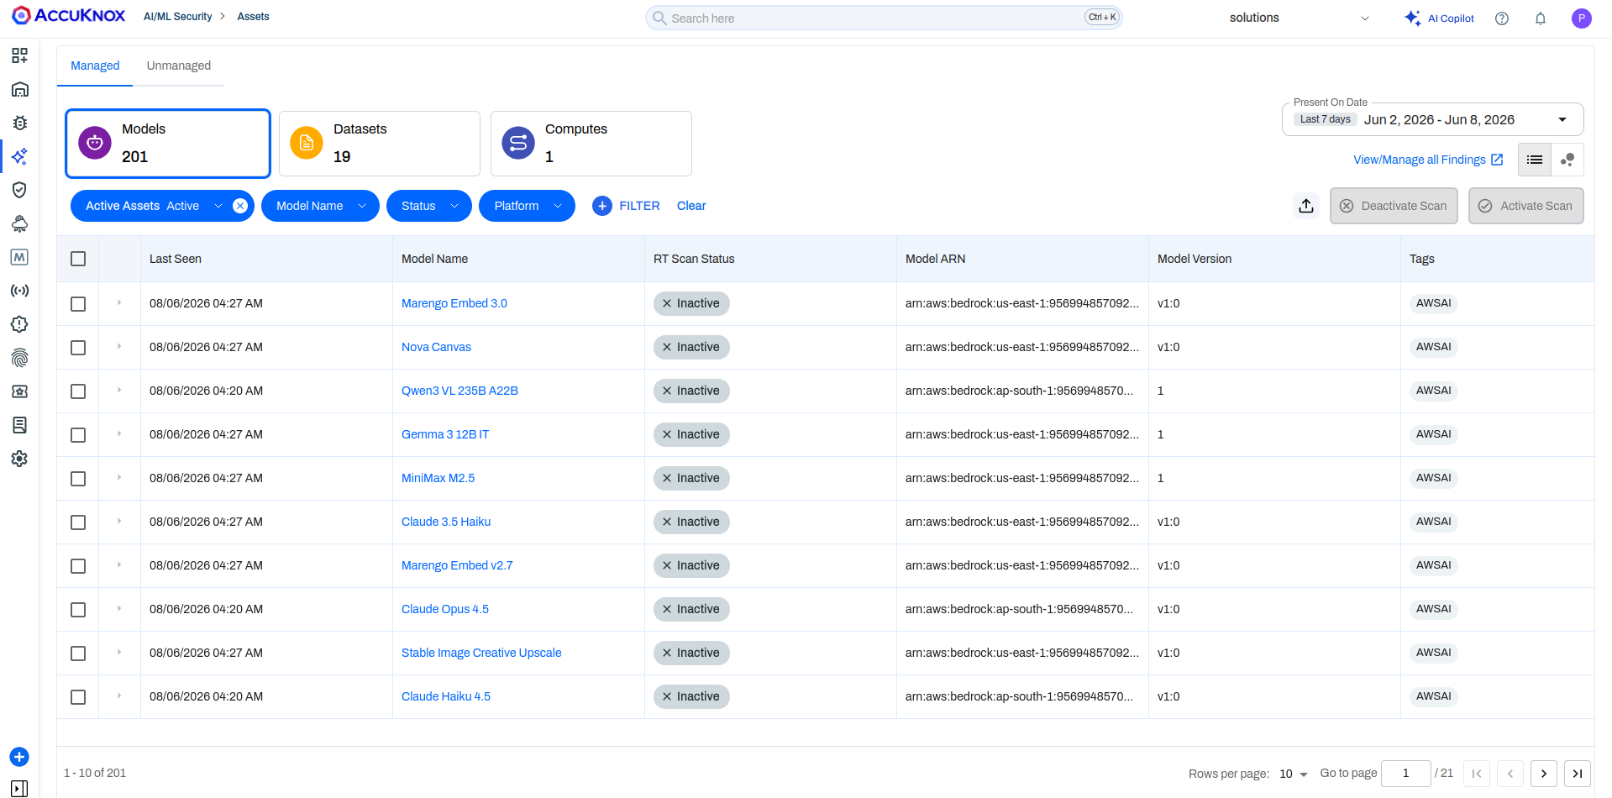Open the monitors M icon in sidebar
Screen dimensions: 1612x798
click(x=19, y=257)
